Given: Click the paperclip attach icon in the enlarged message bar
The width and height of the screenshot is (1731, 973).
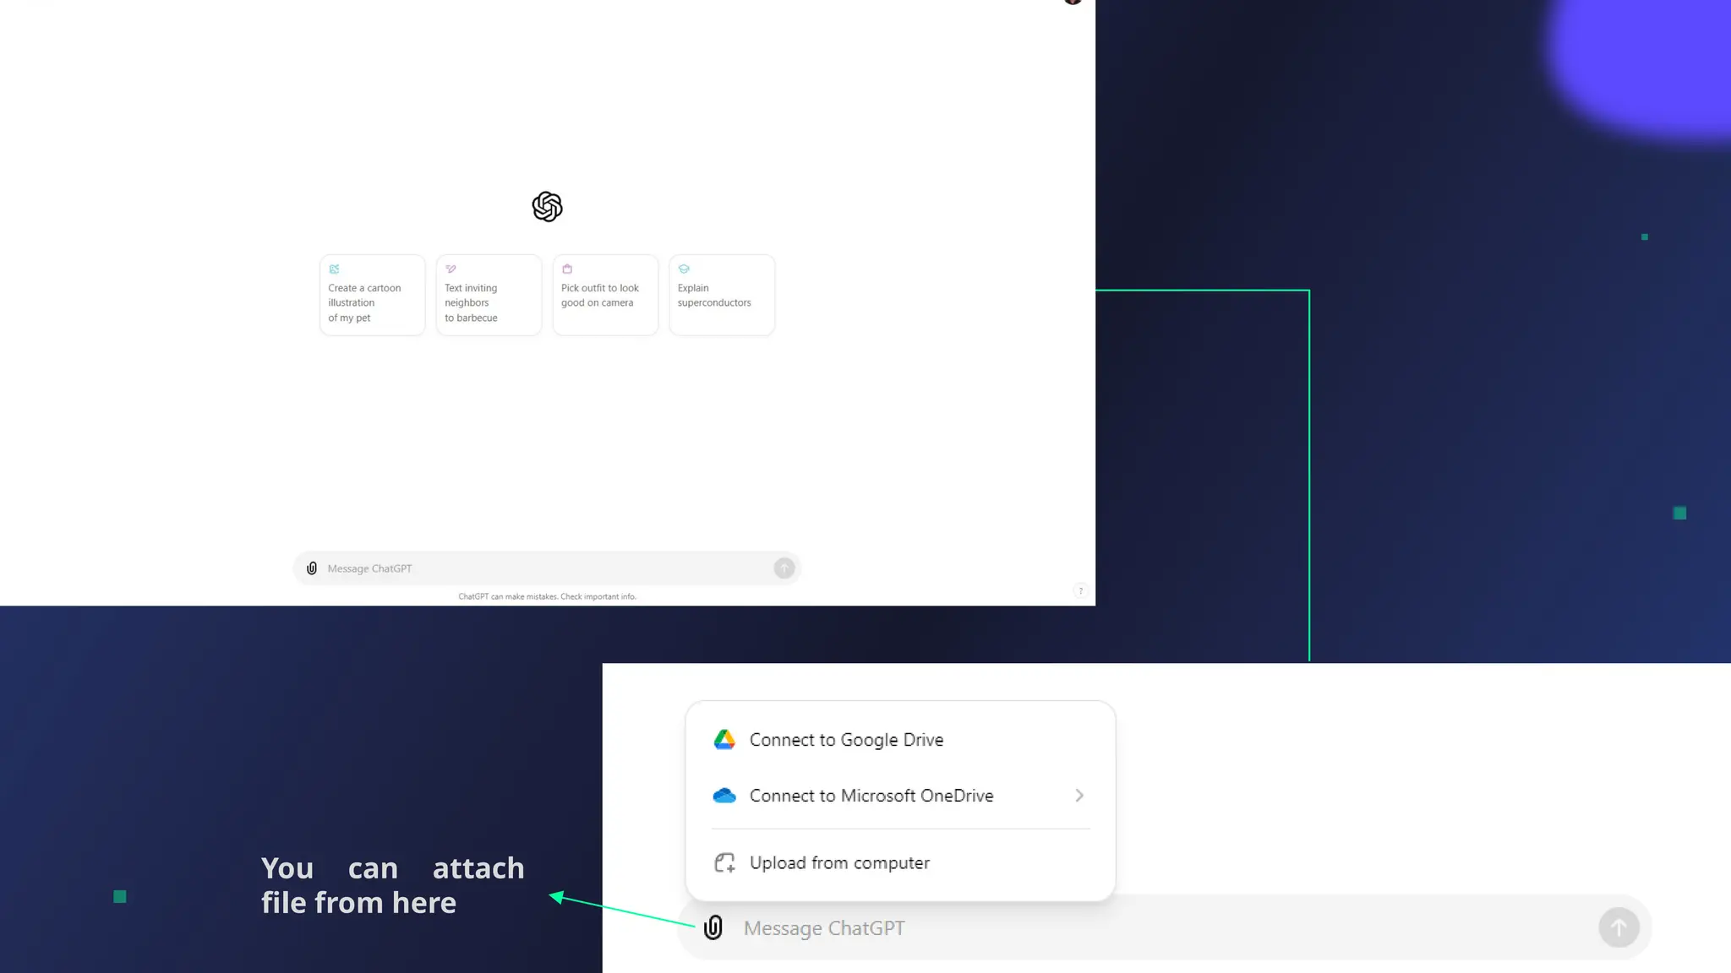Looking at the screenshot, I should 713,927.
